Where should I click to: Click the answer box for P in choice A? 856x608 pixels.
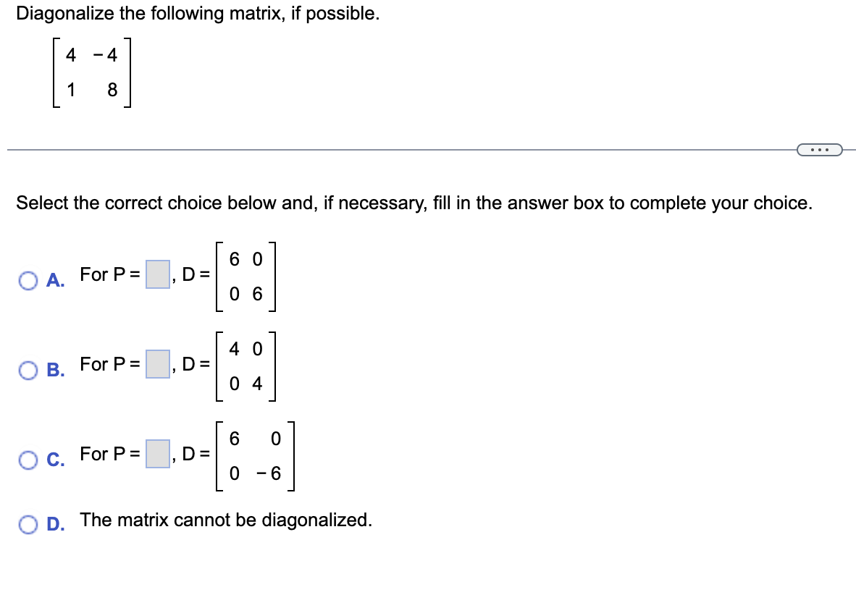(156, 276)
